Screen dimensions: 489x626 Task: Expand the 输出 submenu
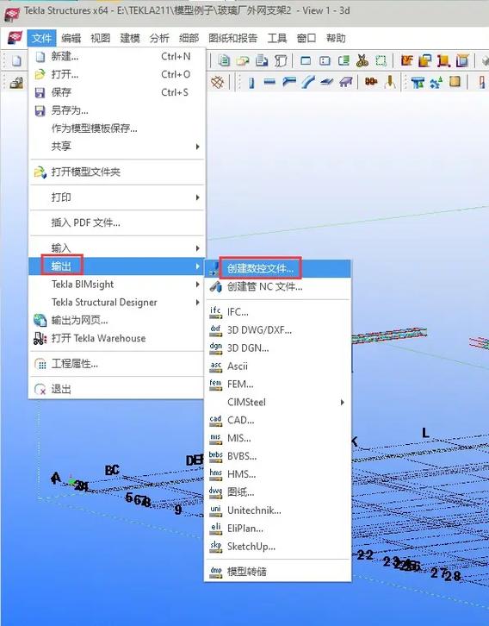[x=117, y=266]
